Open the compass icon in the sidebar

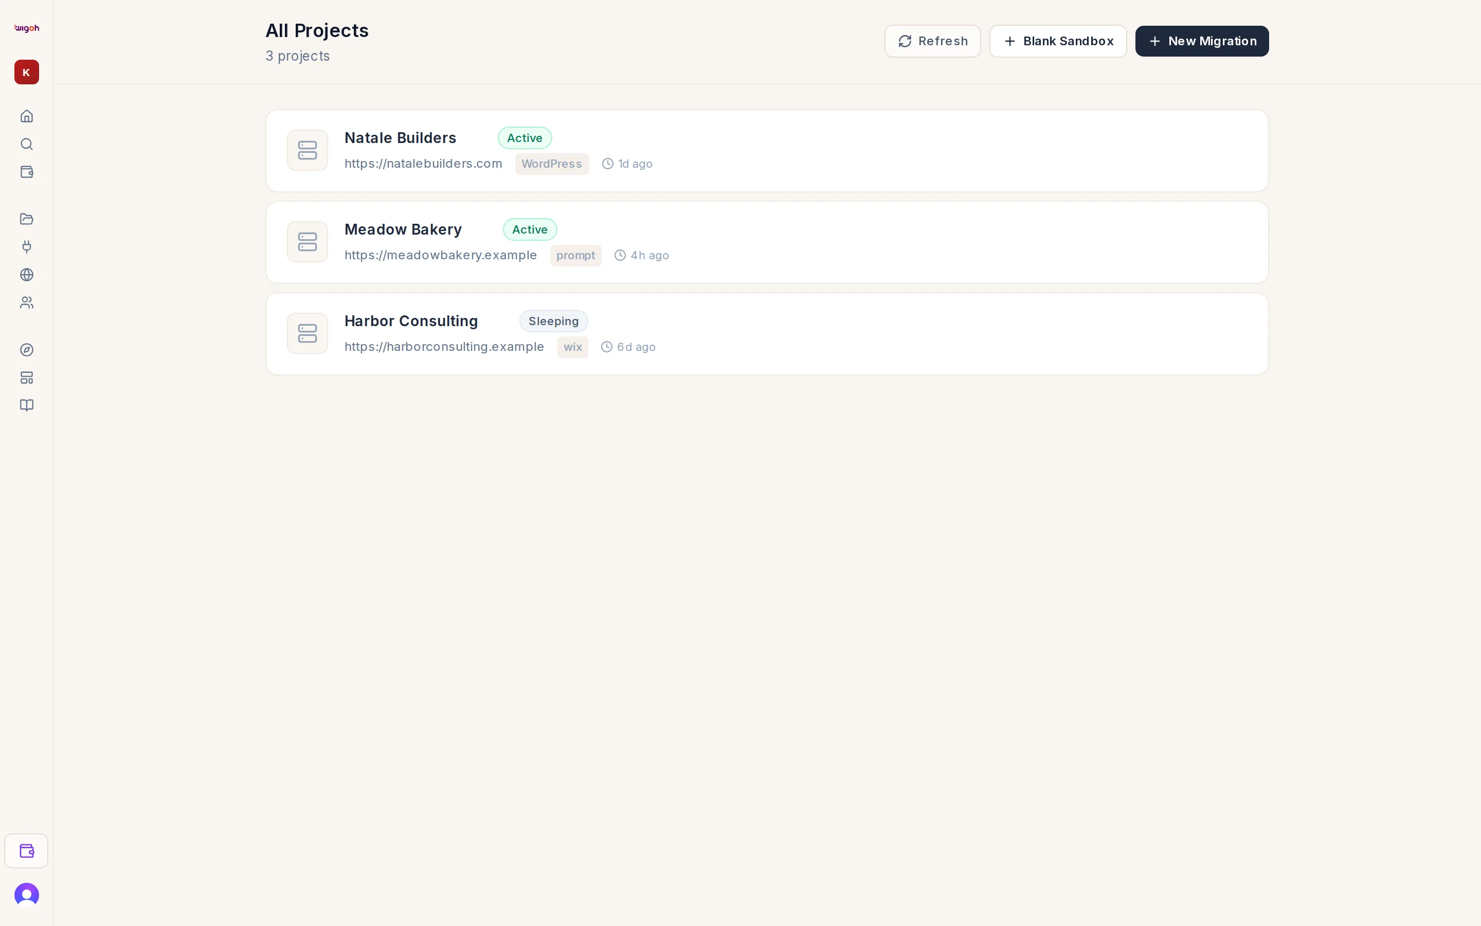point(26,350)
